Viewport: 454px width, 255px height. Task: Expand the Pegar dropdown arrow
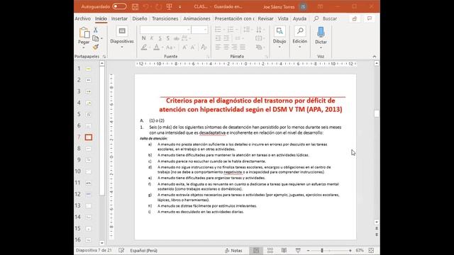(x=84, y=47)
